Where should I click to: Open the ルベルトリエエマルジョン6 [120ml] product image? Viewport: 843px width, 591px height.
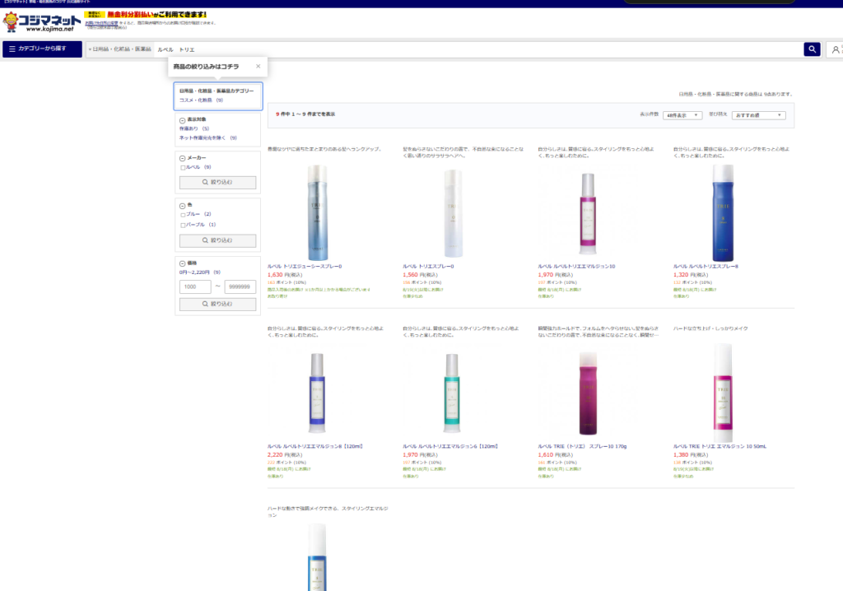(452, 393)
